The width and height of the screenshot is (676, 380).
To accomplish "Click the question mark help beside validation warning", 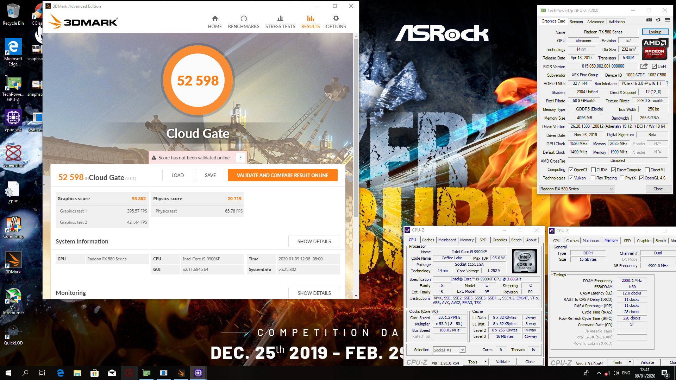I will click(x=240, y=158).
